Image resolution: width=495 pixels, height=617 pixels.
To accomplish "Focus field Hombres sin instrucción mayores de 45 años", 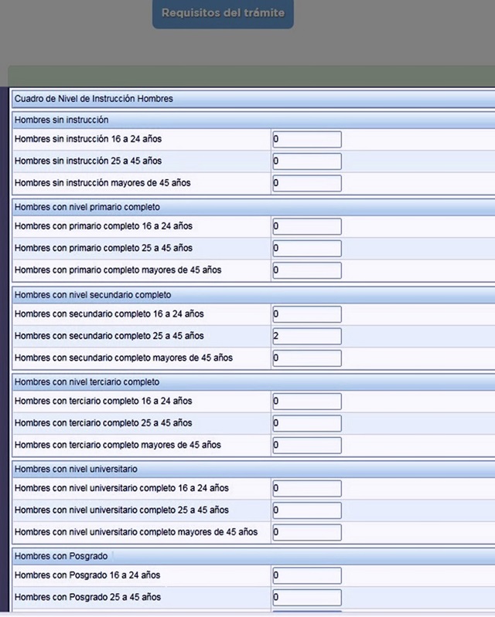I will pyautogui.click(x=306, y=183).
